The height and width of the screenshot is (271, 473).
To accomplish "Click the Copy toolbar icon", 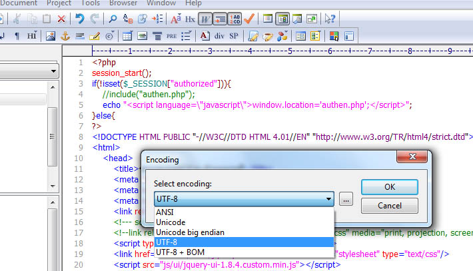I will point(32,19).
